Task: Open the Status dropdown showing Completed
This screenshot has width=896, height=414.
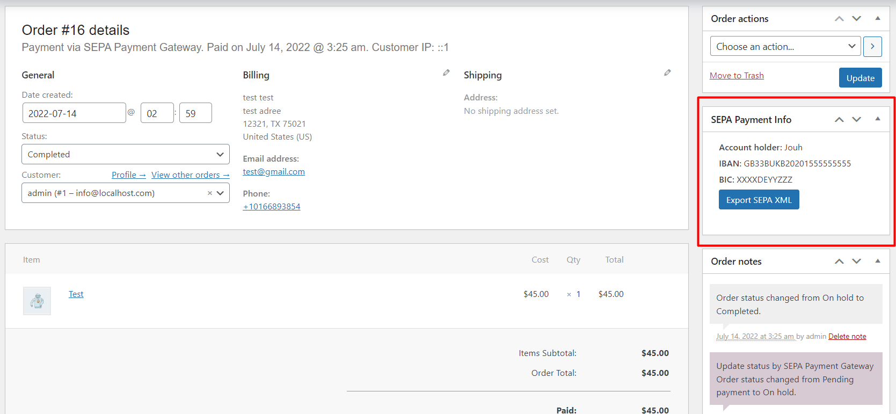Action: 125,155
